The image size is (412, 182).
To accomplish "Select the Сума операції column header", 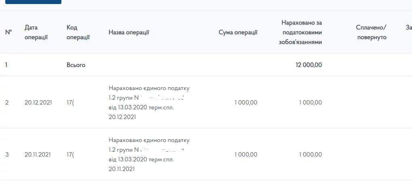I will point(238,32).
